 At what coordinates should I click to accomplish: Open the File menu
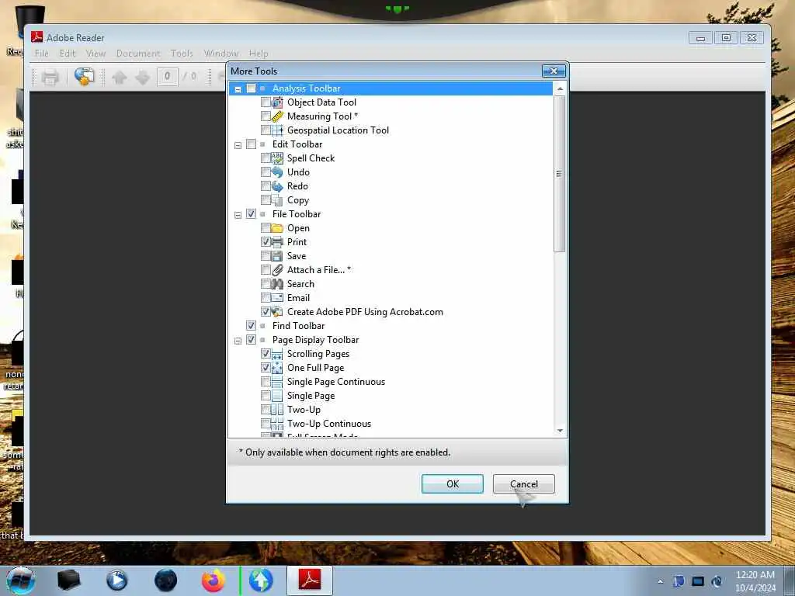(42, 54)
